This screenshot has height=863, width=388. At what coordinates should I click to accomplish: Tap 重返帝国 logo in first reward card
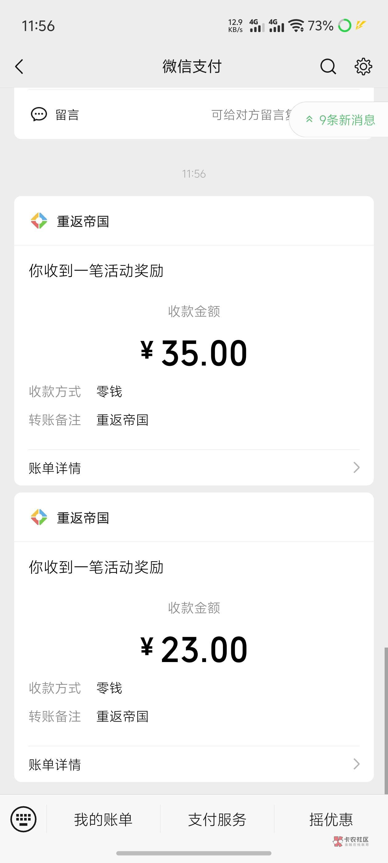[x=39, y=221]
